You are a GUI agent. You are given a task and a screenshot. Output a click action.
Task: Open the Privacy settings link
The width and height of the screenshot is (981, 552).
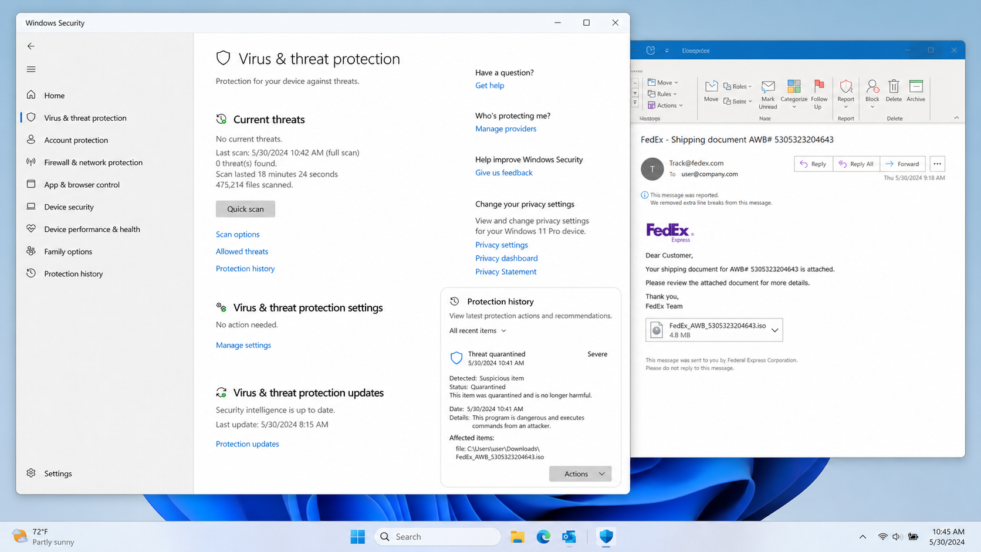click(502, 245)
